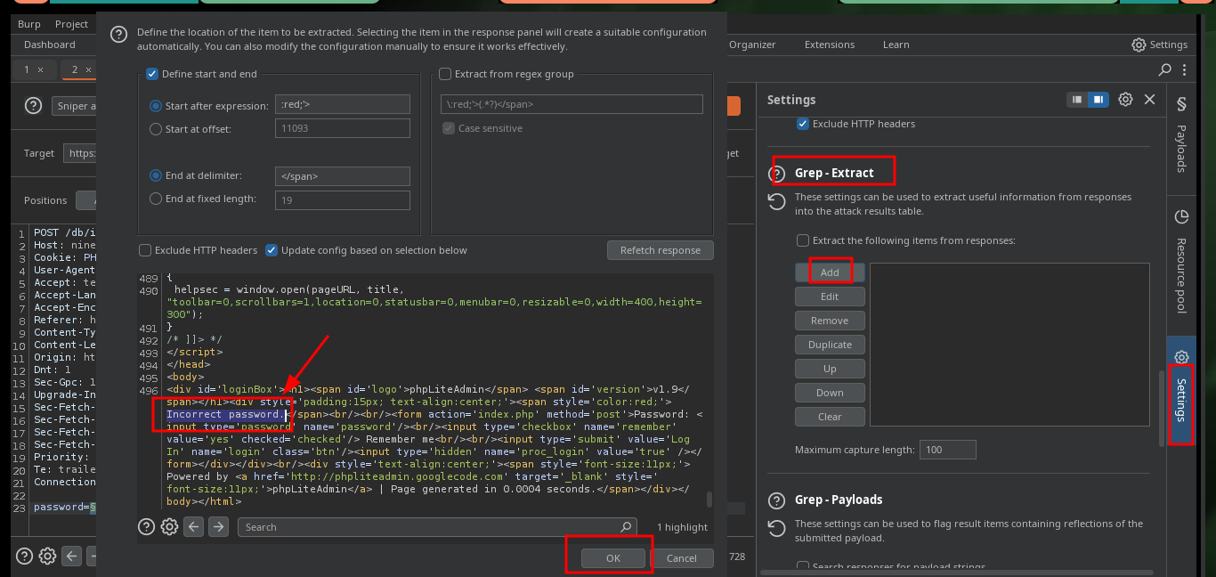This screenshot has height=577, width=1216.
Task: Open the three-dot more options menu
Action: 1184,69
